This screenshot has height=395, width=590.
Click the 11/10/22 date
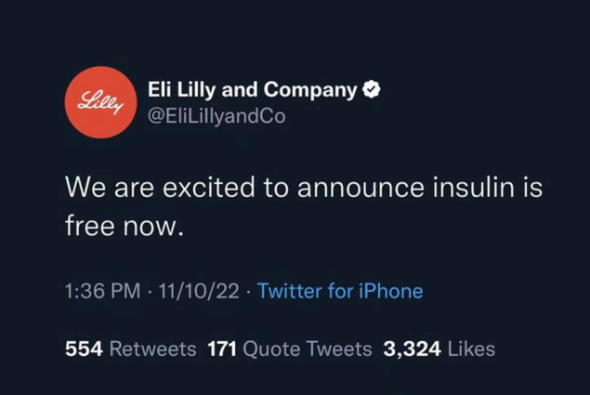pos(200,292)
